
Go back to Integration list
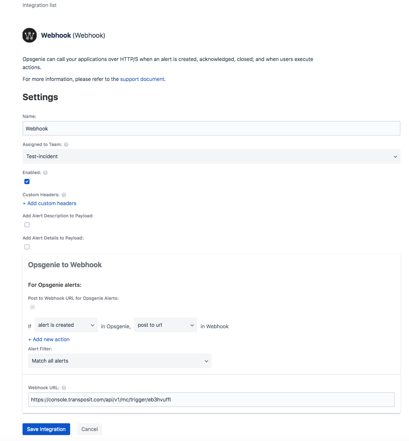(39, 5)
